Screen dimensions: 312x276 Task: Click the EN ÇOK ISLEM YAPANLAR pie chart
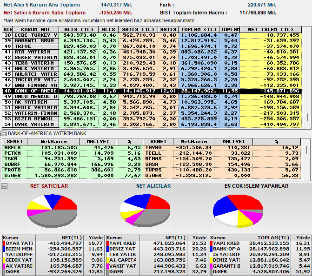(x=238, y=211)
